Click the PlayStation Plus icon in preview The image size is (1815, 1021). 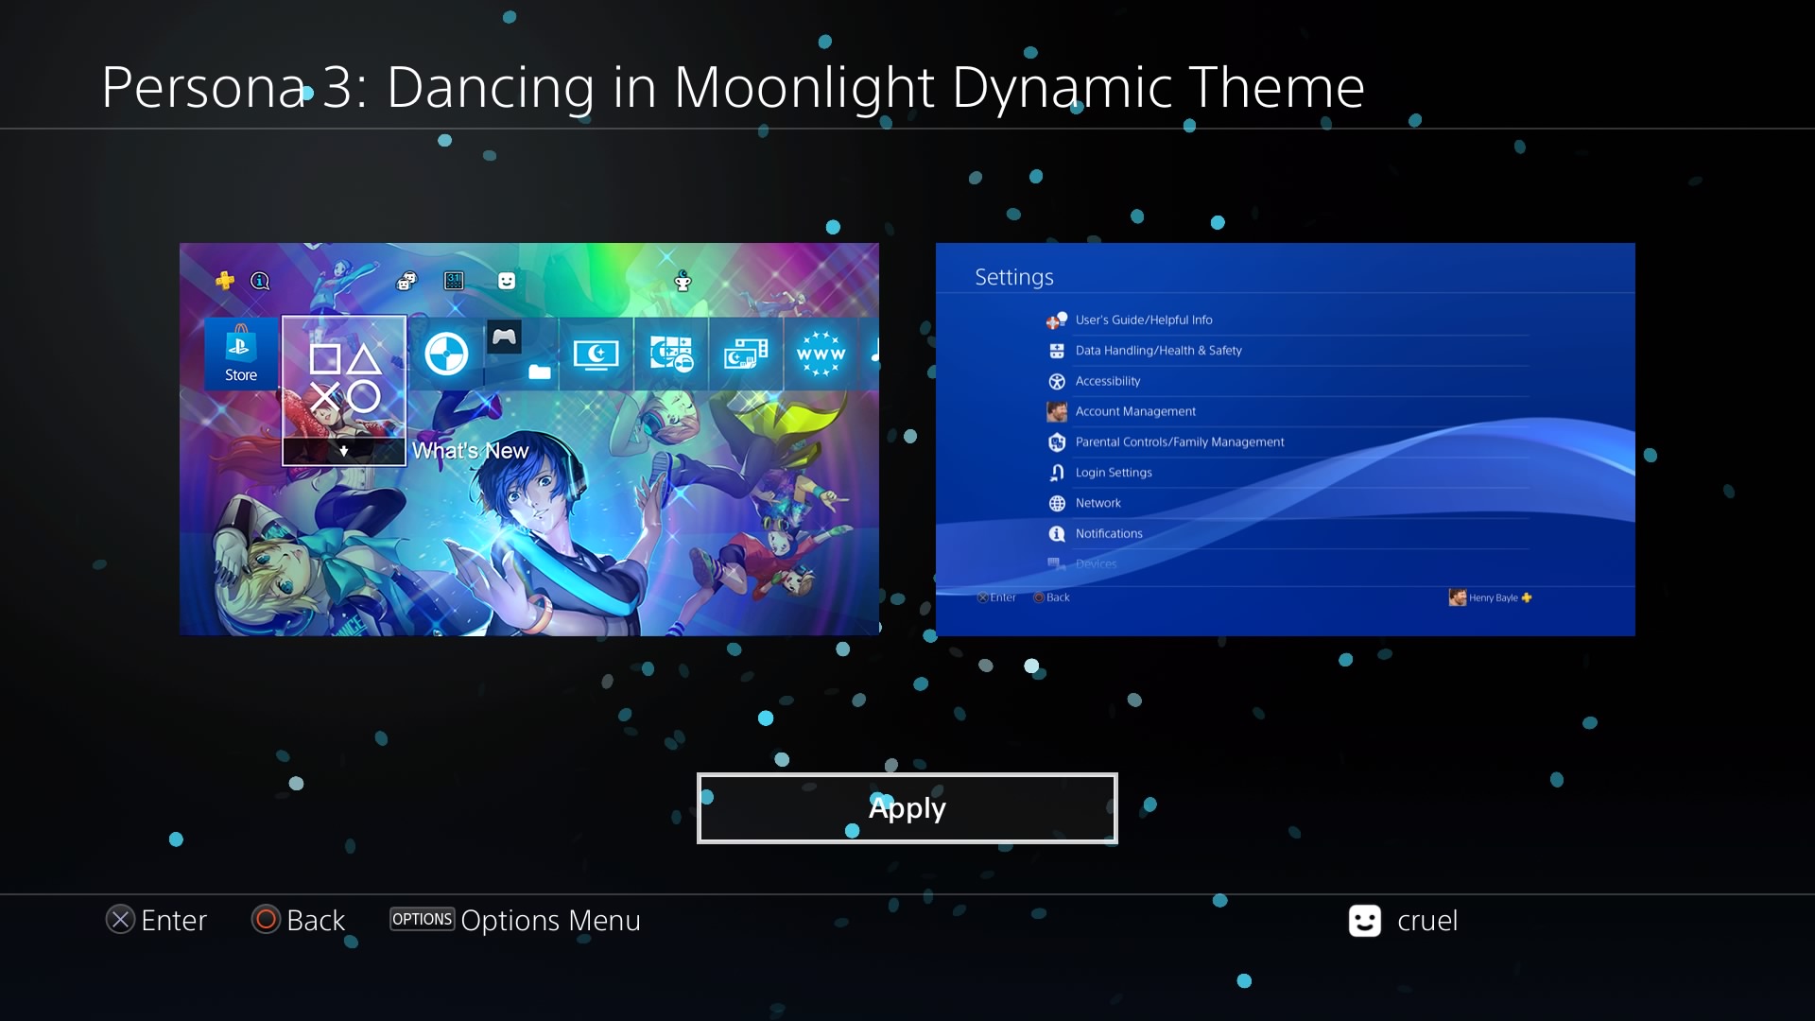(225, 281)
